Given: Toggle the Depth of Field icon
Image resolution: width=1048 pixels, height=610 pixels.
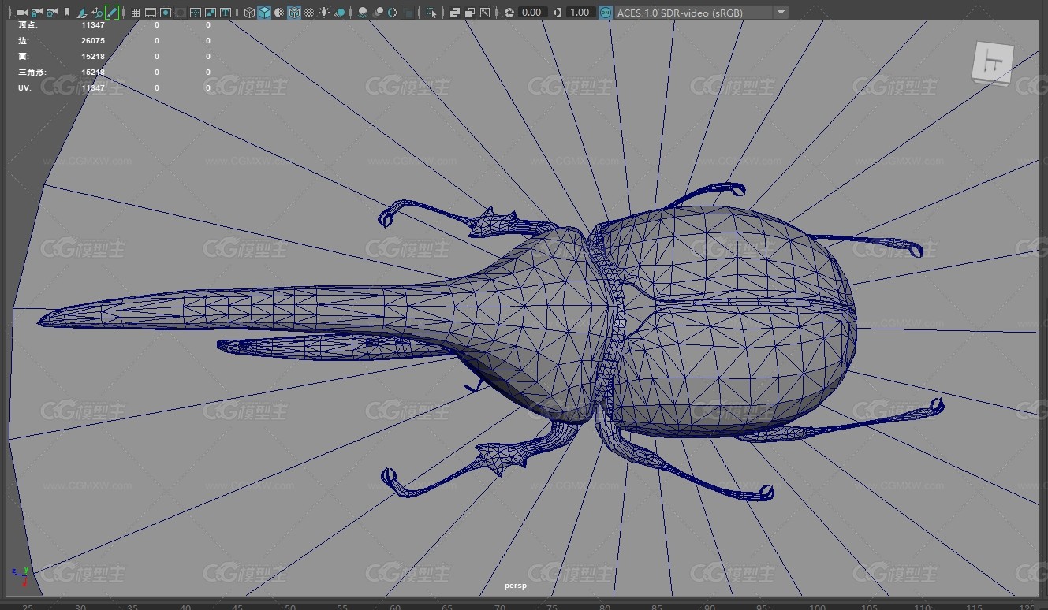Looking at the screenshot, I should (408, 13).
